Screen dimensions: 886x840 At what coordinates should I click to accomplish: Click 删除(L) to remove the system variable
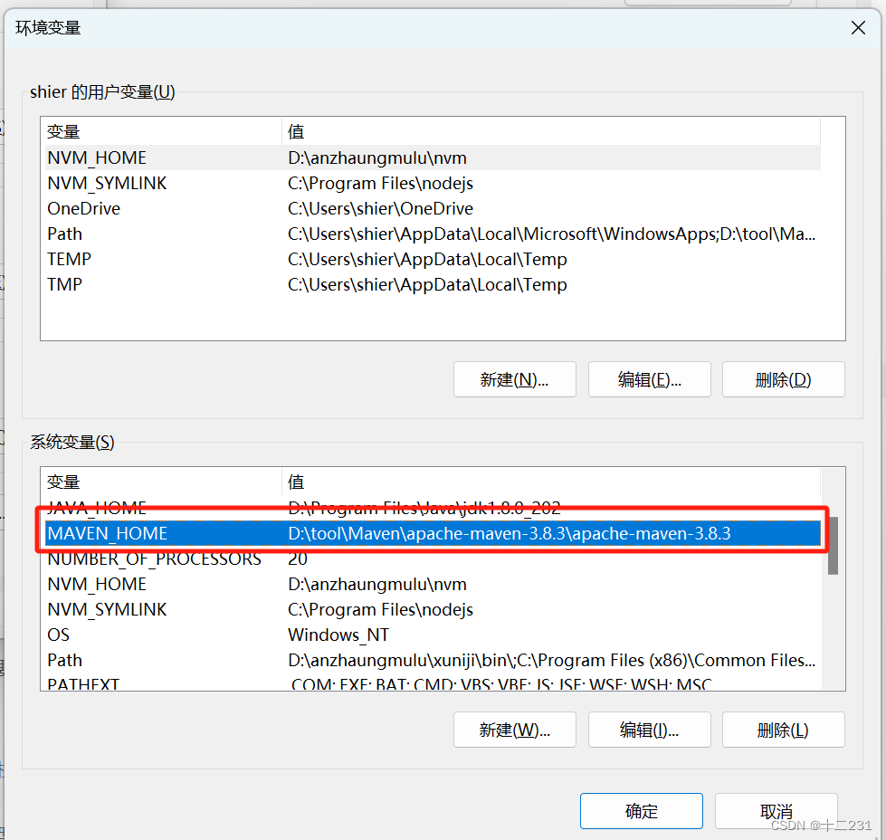(x=783, y=730)
